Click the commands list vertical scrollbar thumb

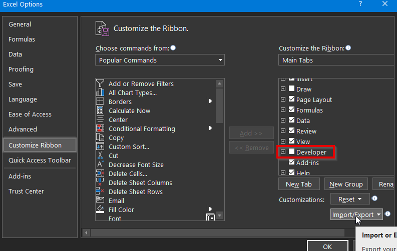tap(219, 105)
